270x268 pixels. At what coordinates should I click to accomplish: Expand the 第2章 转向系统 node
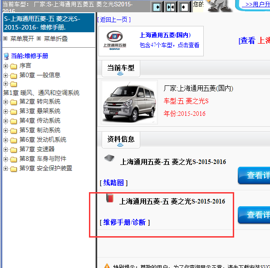click(5, 102)
